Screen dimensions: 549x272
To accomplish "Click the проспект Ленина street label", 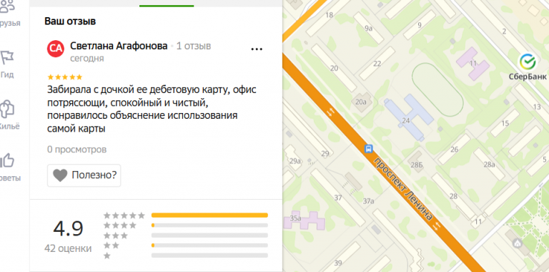I will [x=403, y=189].
